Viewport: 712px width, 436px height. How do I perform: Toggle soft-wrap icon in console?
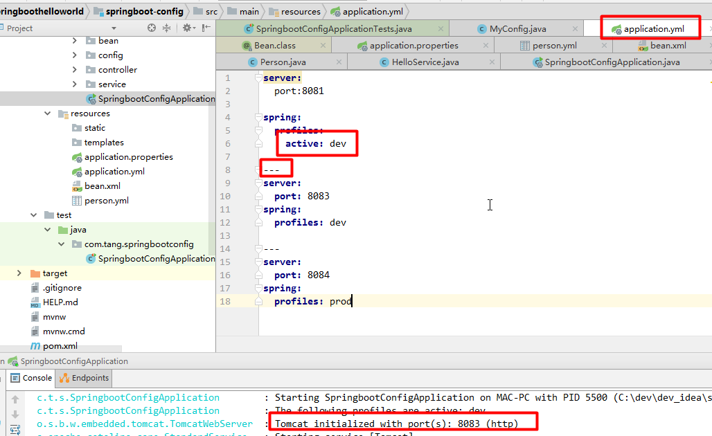[15, 429]
